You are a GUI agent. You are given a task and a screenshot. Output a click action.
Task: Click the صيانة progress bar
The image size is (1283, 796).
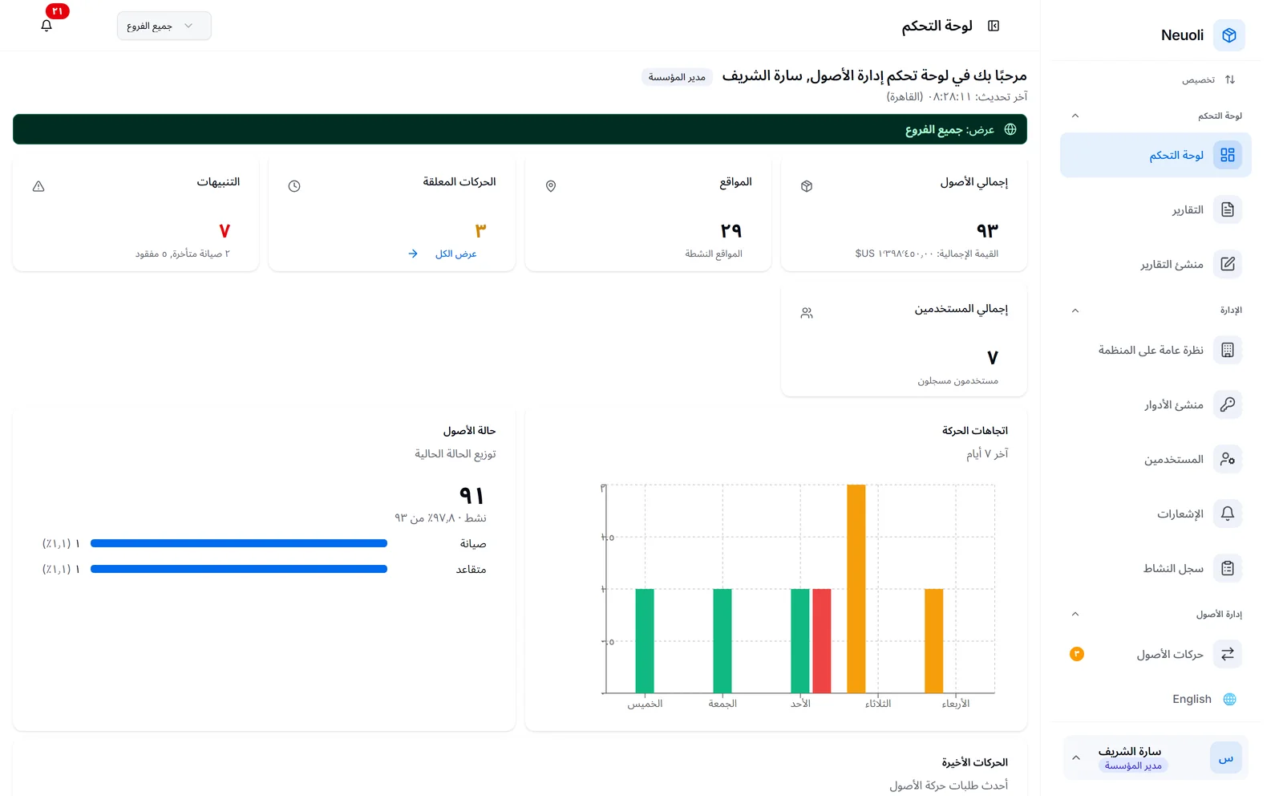point(239,543)
